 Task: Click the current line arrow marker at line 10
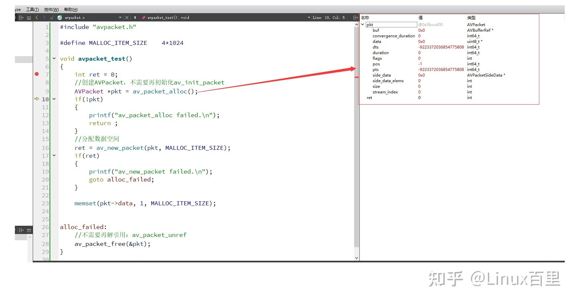point(37,99)
